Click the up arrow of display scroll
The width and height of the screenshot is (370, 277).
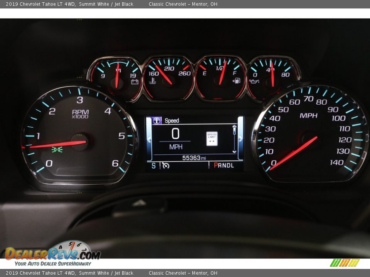pos(234,127)
